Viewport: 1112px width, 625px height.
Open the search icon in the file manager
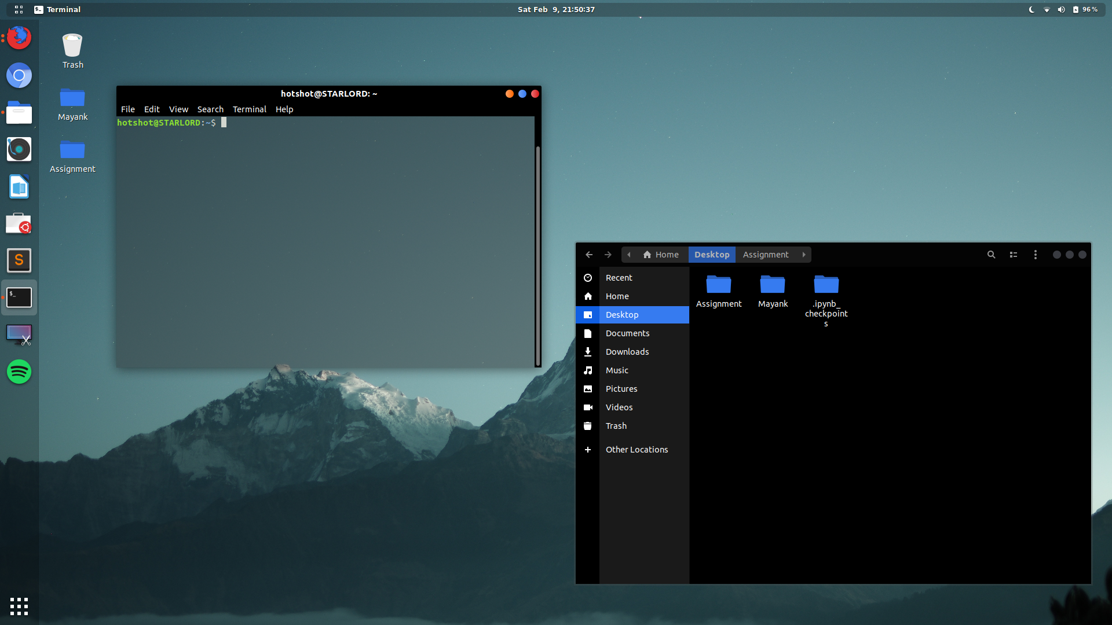991,255
